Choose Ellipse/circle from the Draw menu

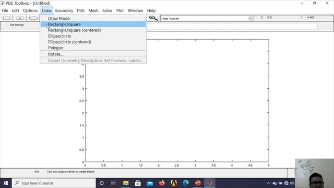(93, 36)
